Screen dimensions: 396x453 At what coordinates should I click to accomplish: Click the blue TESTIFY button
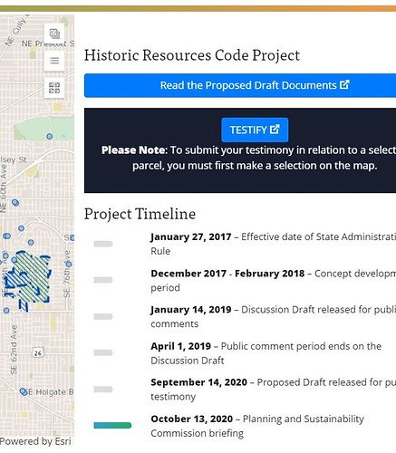(255, 130)
